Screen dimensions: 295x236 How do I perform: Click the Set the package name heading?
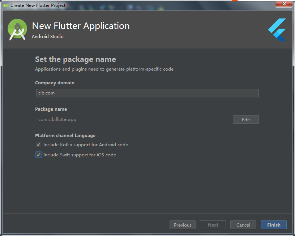[76, 59]
